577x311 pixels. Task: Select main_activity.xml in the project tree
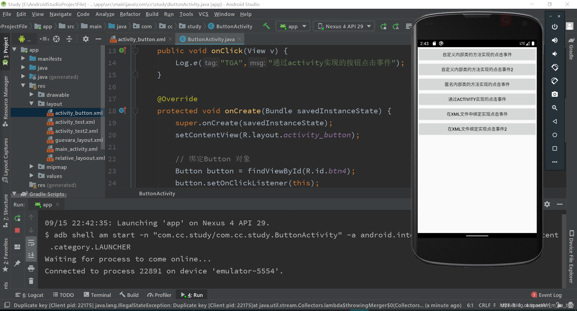(x=76, y=149)
